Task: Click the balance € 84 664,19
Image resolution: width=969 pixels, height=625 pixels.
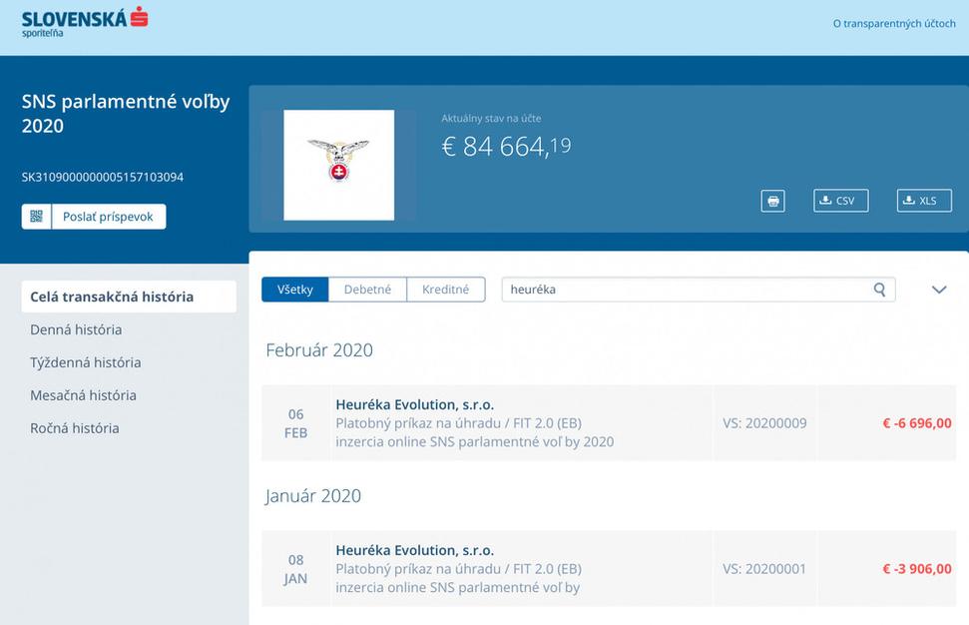Action: [x=506, y=147]
